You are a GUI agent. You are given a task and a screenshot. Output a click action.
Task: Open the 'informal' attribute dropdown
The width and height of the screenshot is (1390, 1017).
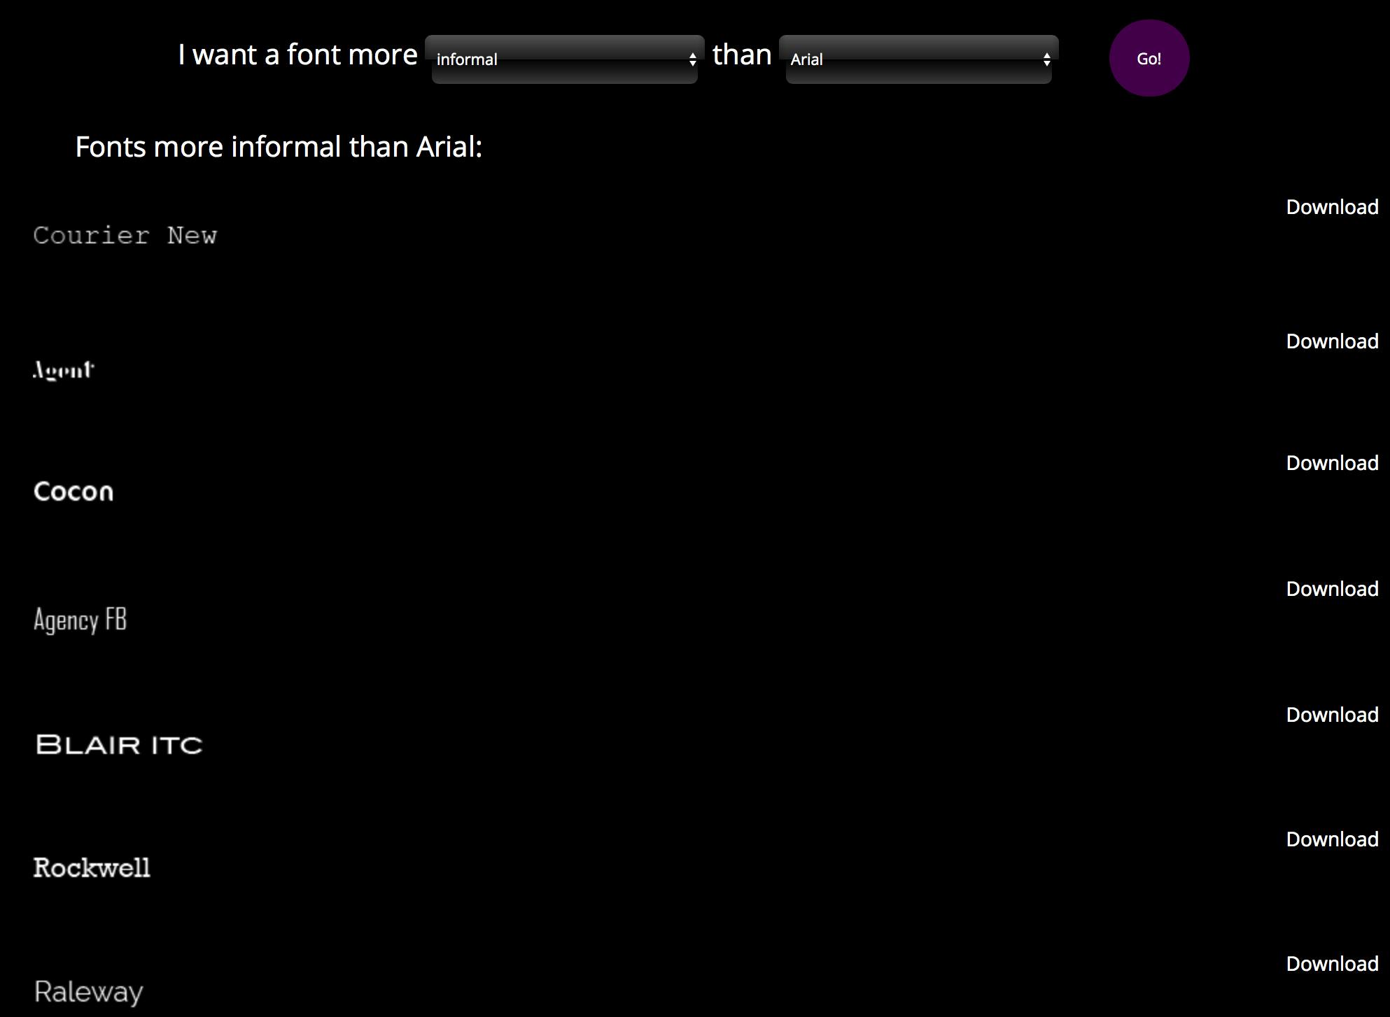pos(563,59)
